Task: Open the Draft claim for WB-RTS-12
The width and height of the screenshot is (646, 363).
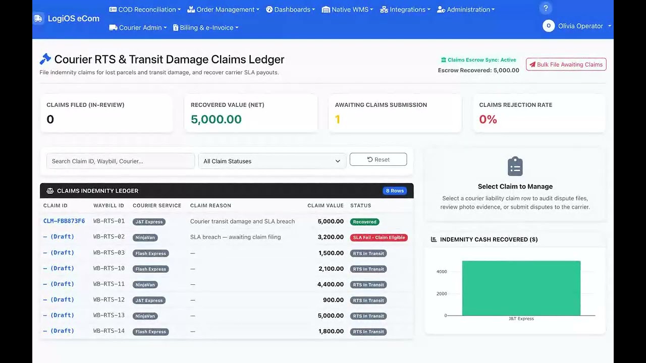Action: coord(59,299)
